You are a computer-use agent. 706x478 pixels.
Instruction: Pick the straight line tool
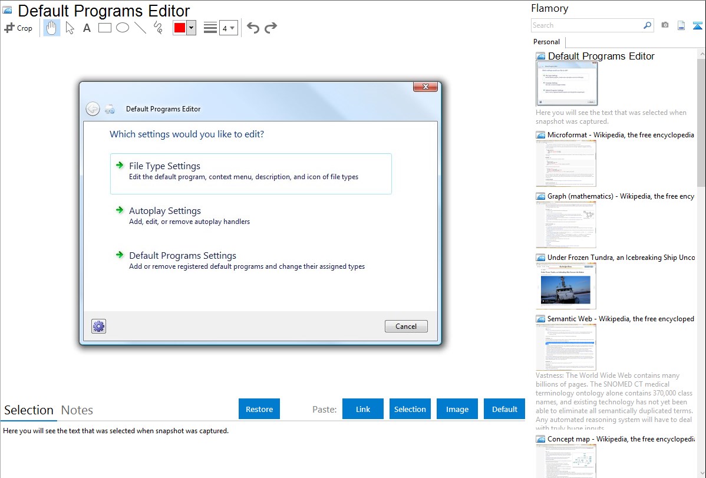140,28
